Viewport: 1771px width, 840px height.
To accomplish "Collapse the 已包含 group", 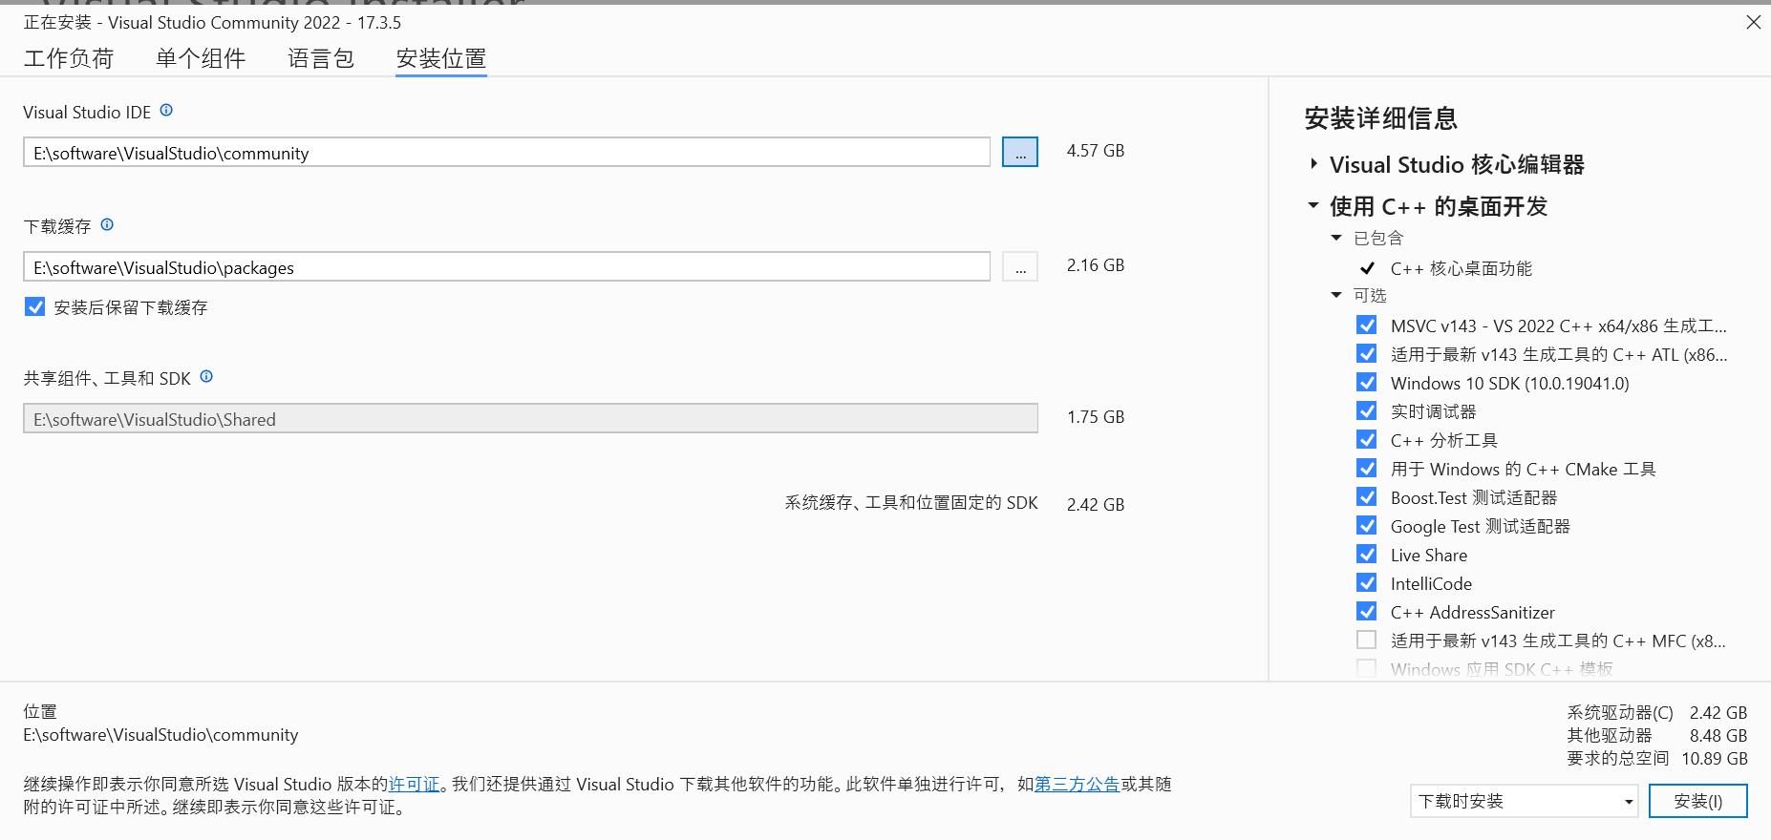I will (x=1336, y=238).
